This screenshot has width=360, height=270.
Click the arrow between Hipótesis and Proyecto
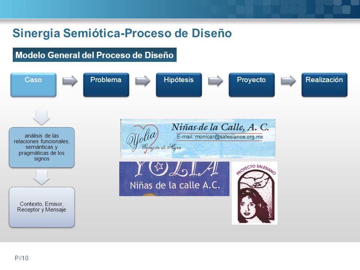click(x=216, y=81)
